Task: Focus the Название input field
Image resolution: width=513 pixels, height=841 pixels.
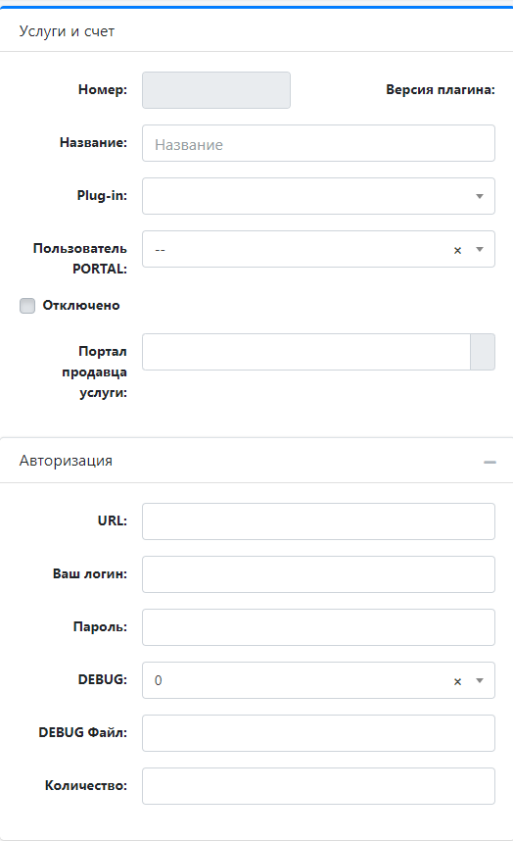Action: tap(318, 143)
